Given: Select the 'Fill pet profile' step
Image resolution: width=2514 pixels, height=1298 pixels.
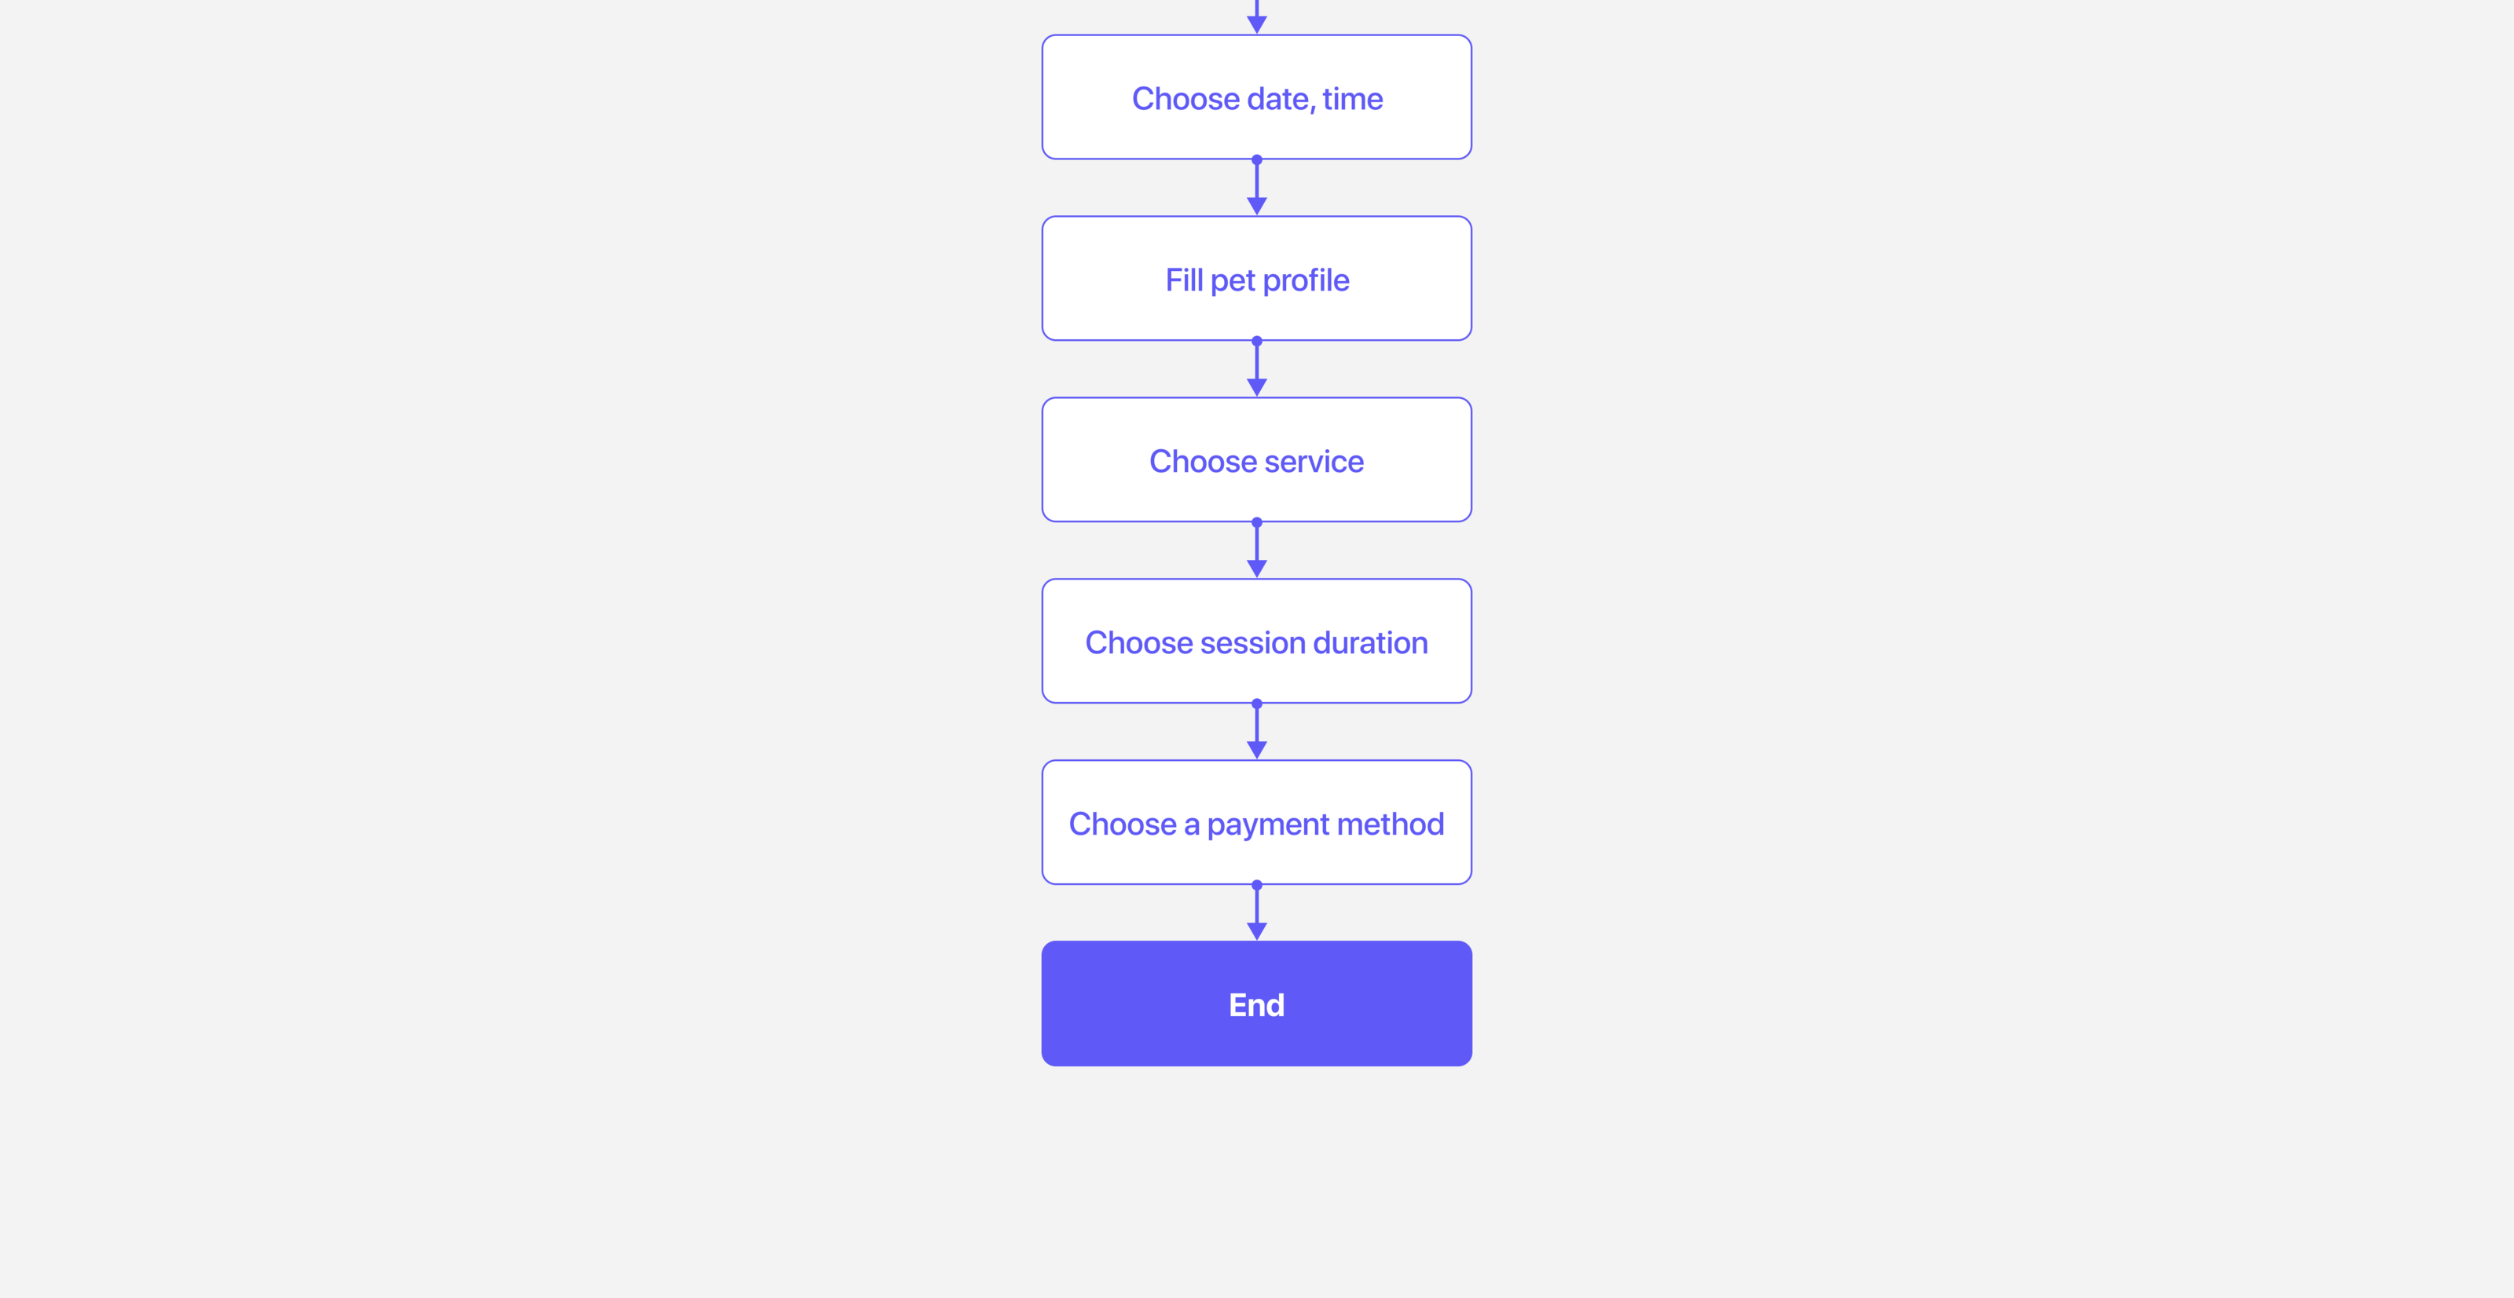Looking at the screenshot, I should (x=1256, y=279).
